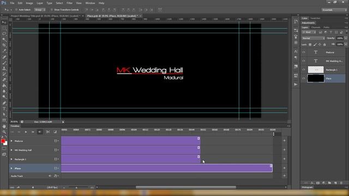The image size is (349, 196).
Task: Open the Character panel icon
Action: click(296, 51)
